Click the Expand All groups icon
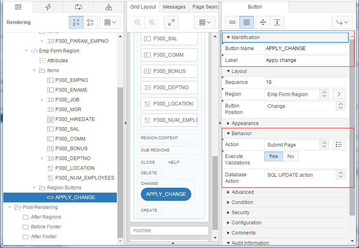359x248 pixels. [277, 22]
